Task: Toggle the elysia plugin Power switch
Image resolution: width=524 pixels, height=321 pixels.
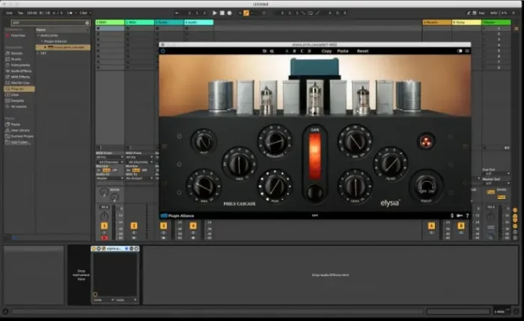Action: [x=426, y=185]
